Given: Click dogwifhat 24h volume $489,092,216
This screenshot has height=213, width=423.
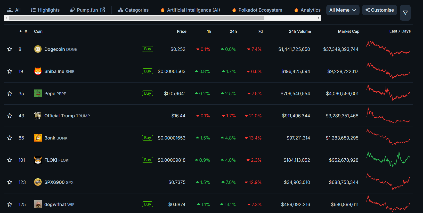Looking at the screenshot, I should pos(296,204).
